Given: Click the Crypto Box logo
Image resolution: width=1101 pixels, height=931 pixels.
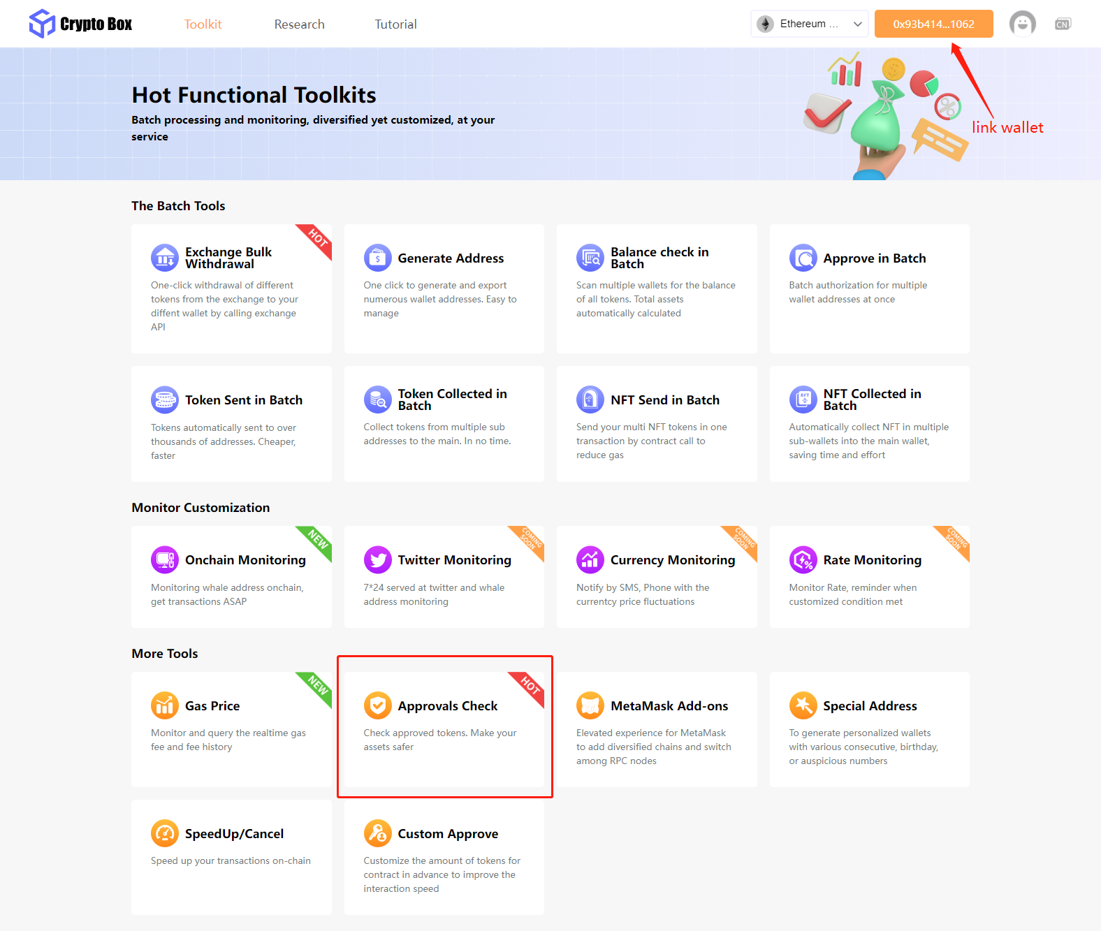Looking at the screenshot, I should coord(80,24).
